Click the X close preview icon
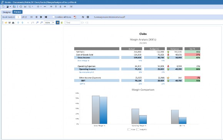This screenshot has width=223, height=140. pos(88,17)
